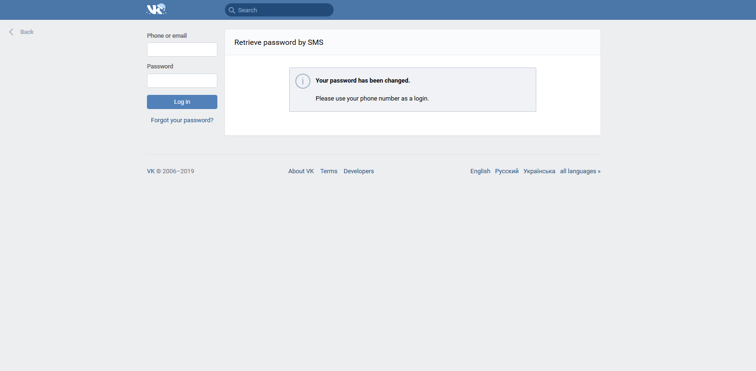
Task: Go Back using the Back link
Action: [x=27, y=32]
